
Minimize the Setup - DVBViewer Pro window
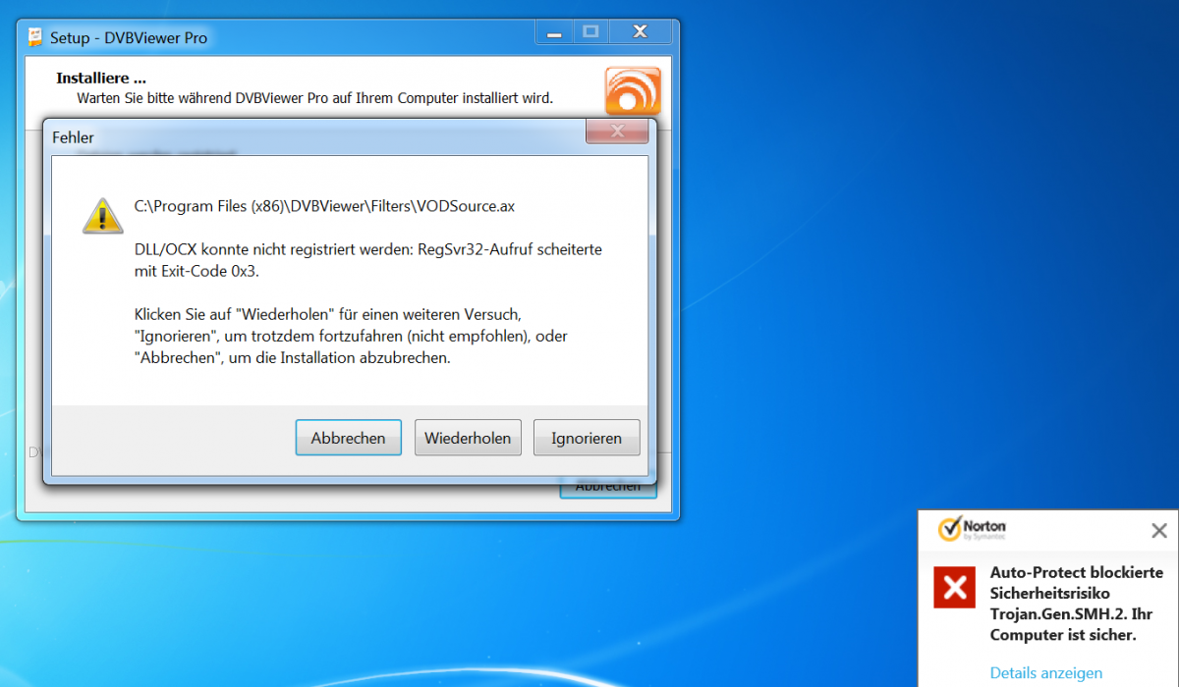[553, 32]
